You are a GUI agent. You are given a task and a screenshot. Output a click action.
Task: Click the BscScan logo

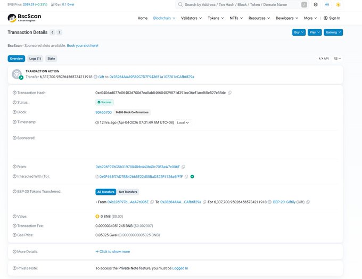[x=20, y=18]
